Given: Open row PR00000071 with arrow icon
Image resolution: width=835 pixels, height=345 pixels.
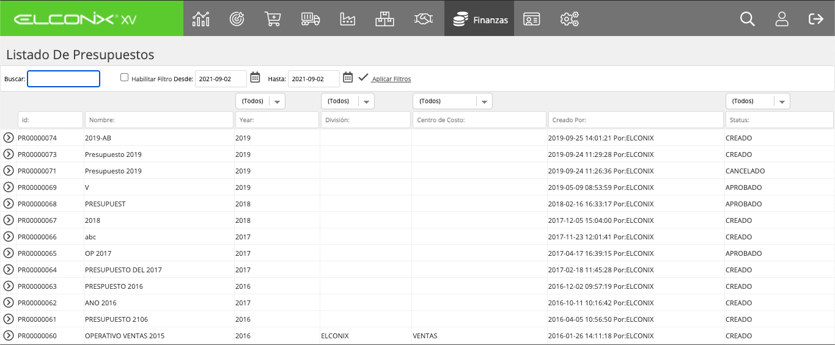Looking at the screenshot, I should tap(9, 171).
